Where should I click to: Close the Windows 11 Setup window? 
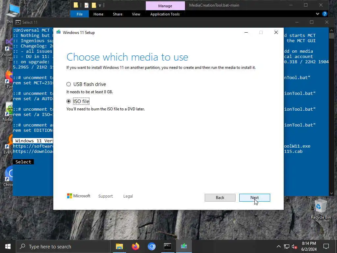[276, 32]
